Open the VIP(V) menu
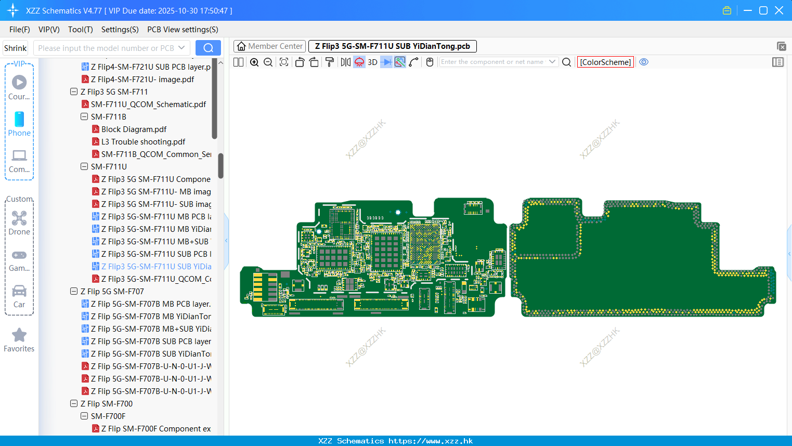 [49, 30]
